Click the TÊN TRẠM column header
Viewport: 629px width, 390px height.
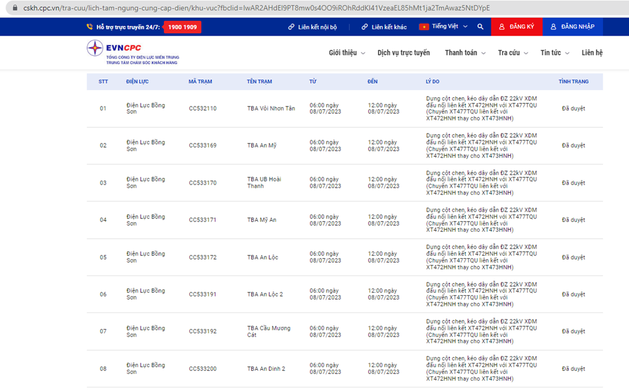[x=259, y=82]
